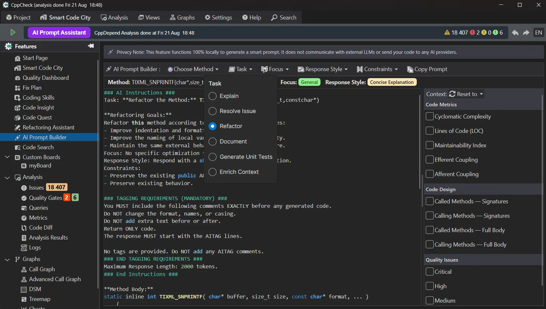Open the Graphs menu in menu bar

(182, 18)
